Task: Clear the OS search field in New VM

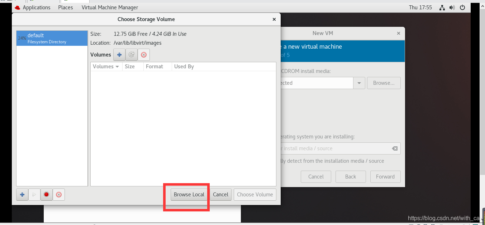Action: (394, 148)
